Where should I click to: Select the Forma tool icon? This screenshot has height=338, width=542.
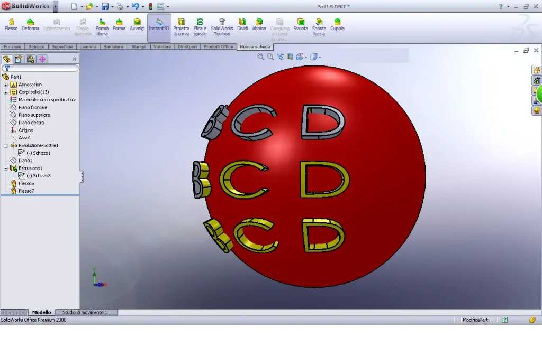pyautogui.click(x=119, y=25)
